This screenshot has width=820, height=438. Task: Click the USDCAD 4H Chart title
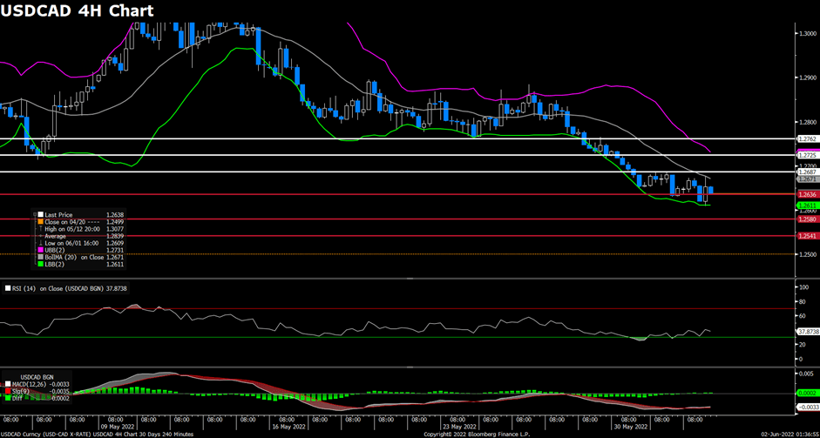[77, 10]
